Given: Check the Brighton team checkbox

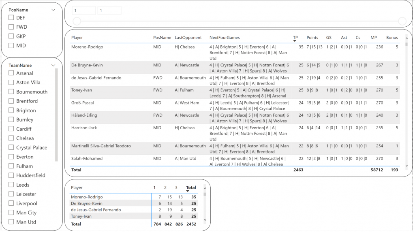Looking at the screenshot, I should click(11, 110).
